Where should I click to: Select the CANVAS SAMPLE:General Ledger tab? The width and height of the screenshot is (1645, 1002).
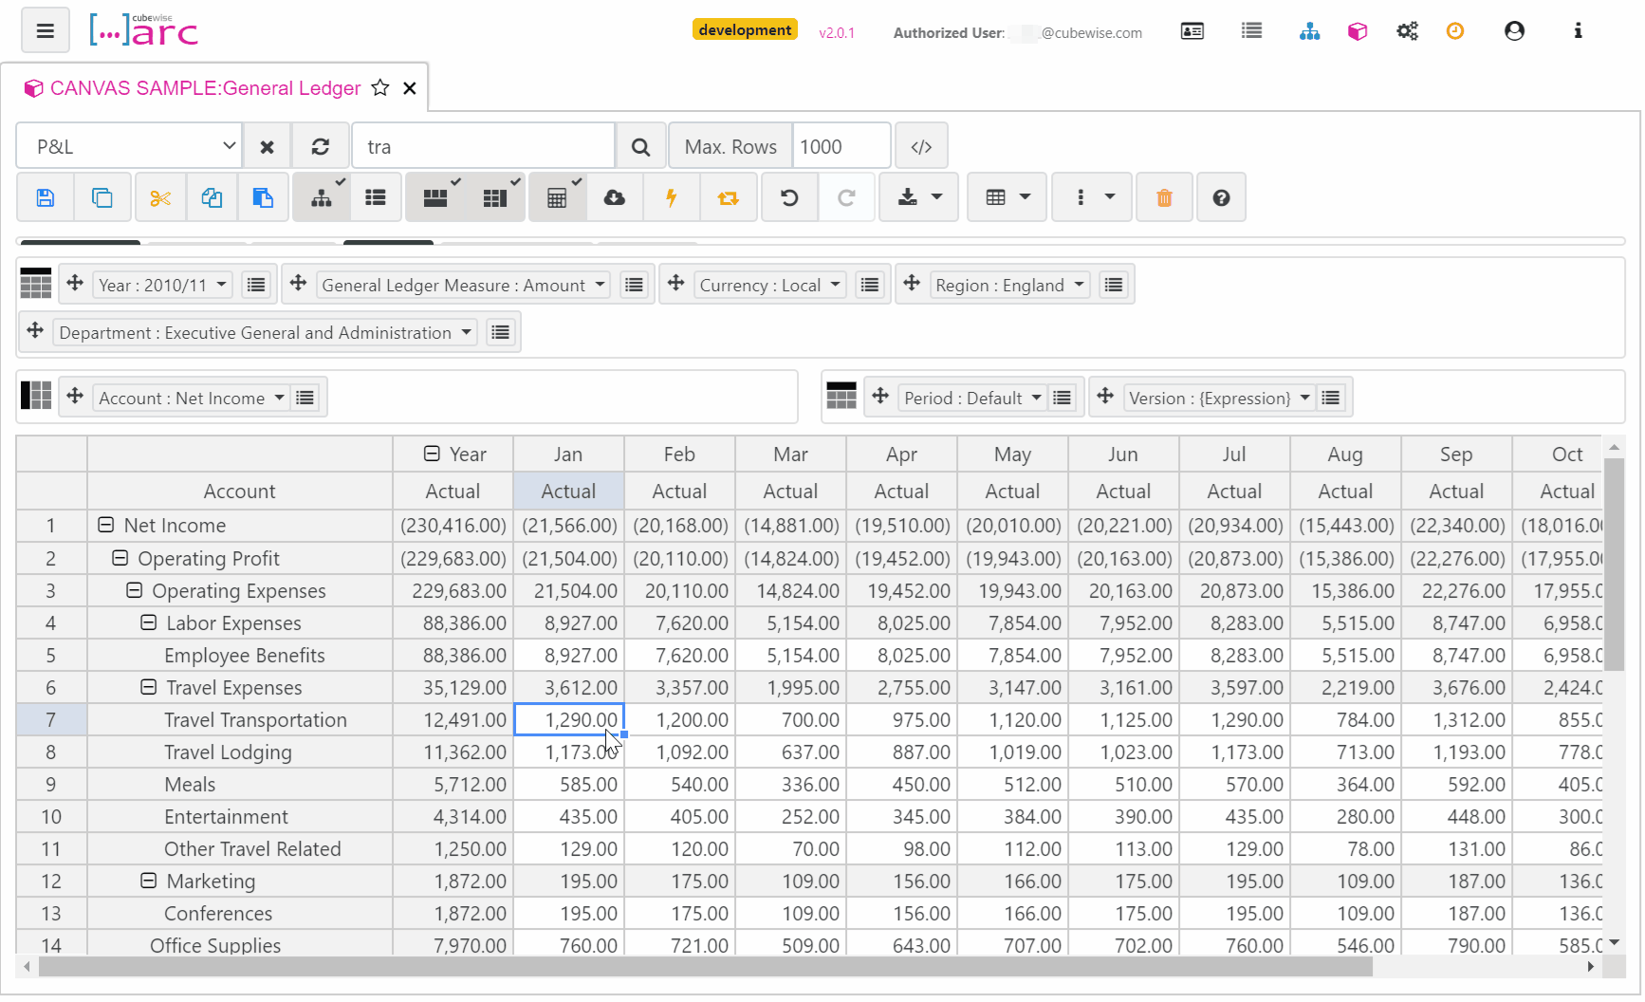(205, 88)
